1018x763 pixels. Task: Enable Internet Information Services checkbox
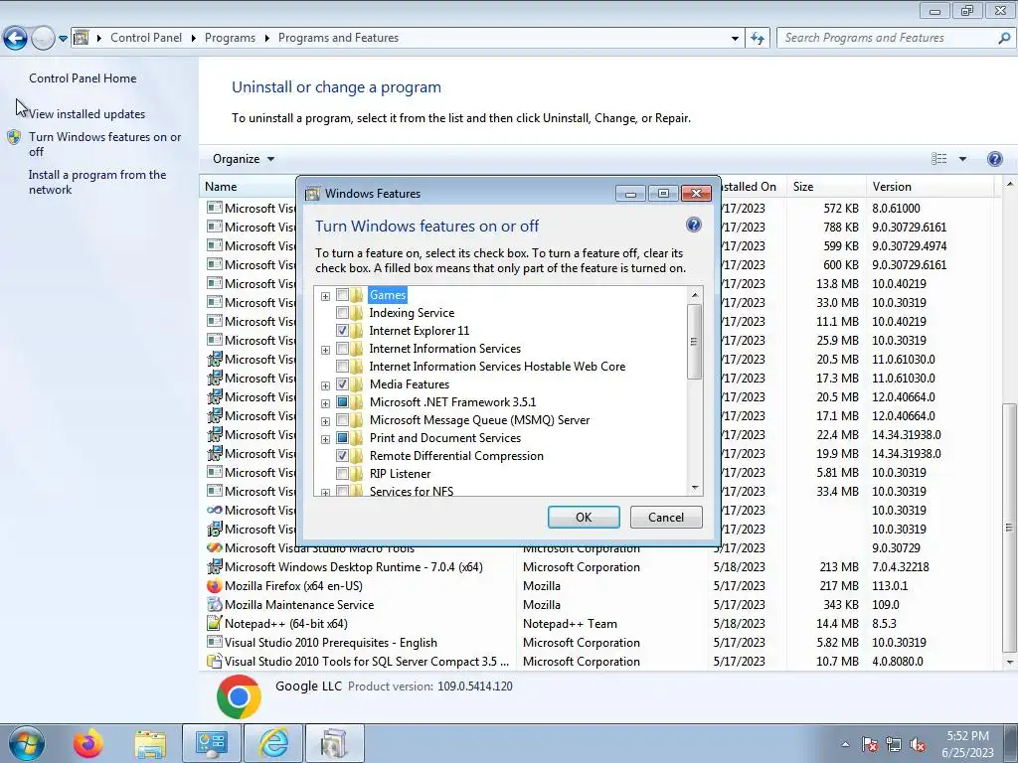pyautogui.click(x=342, y=349)
